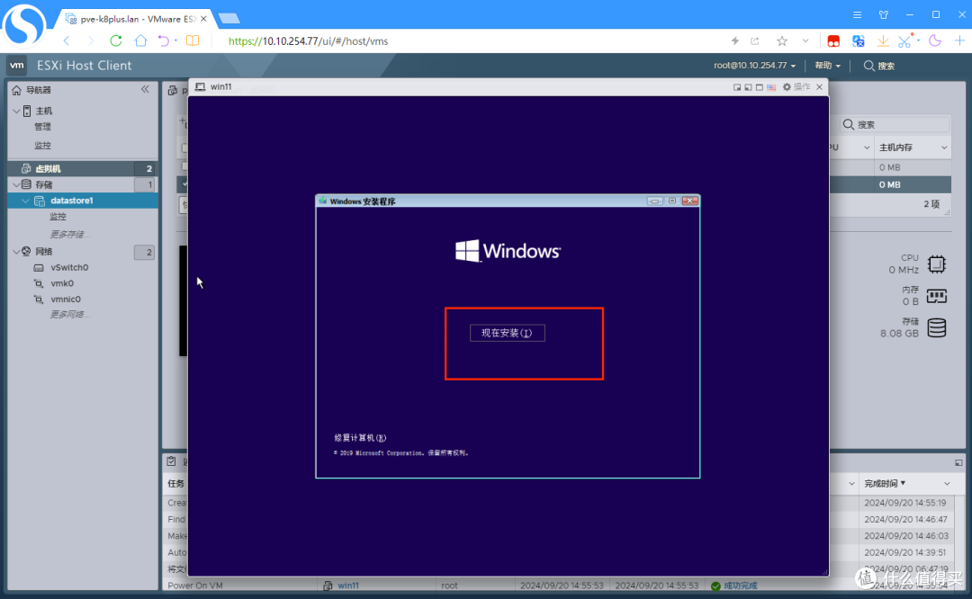This screenshot has width=972, height=599.
Task: Click the lightning speed-mode icon in address bar
Action: 735,40
